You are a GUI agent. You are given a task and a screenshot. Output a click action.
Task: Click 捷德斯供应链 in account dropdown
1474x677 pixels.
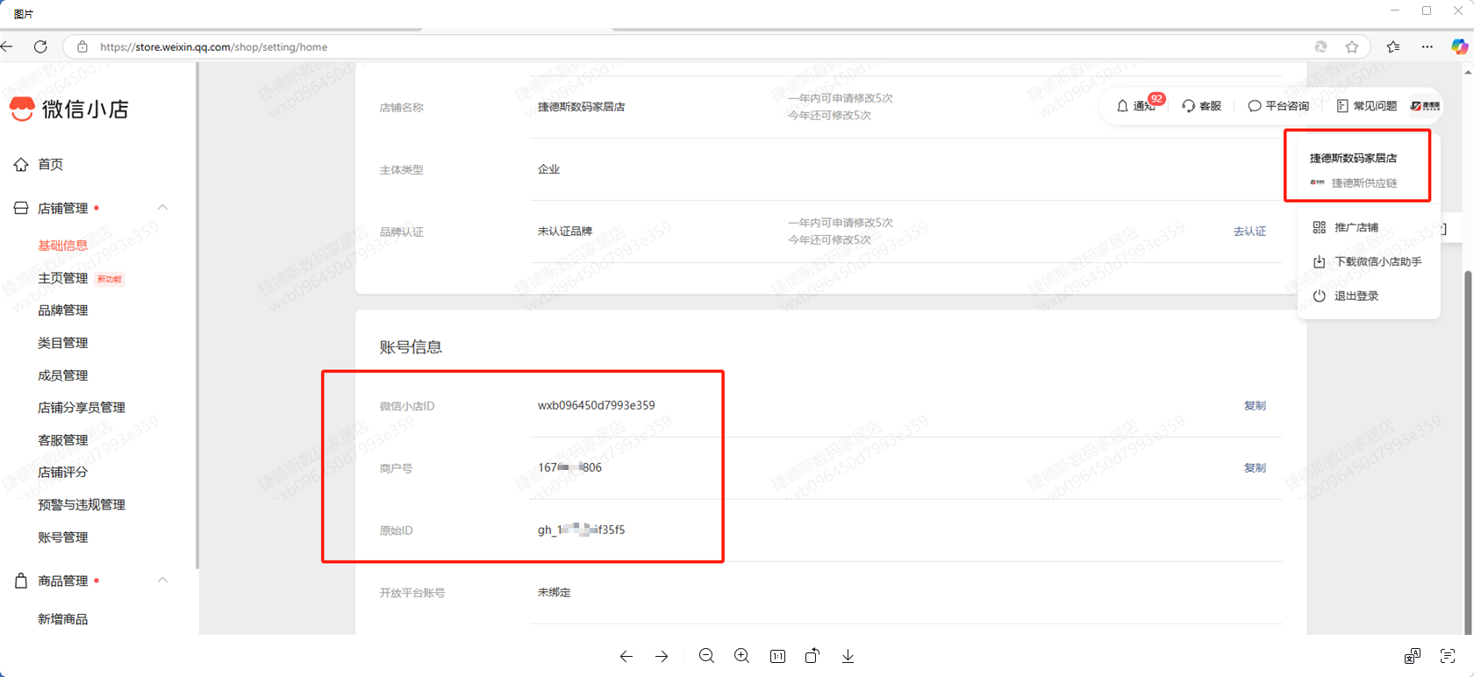1364,183
